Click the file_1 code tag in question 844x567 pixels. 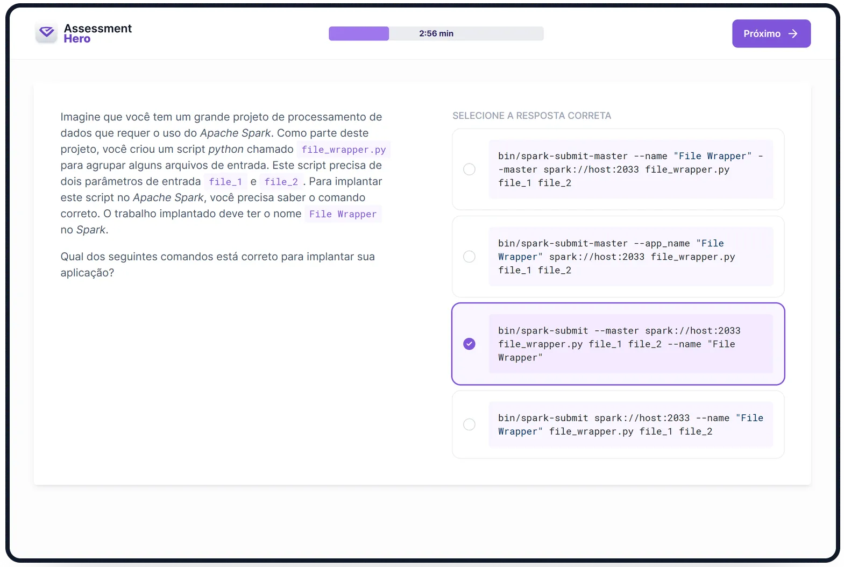tap(225, 182)
